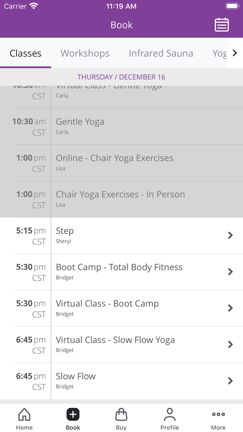Expand the Virtual Class - Boot Camp entry
Screen dimensions: 243x432
tap(121, 308)
